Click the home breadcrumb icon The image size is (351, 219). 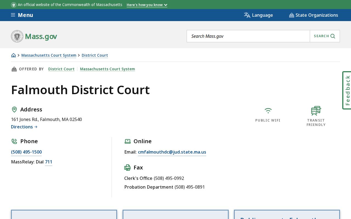13,55
